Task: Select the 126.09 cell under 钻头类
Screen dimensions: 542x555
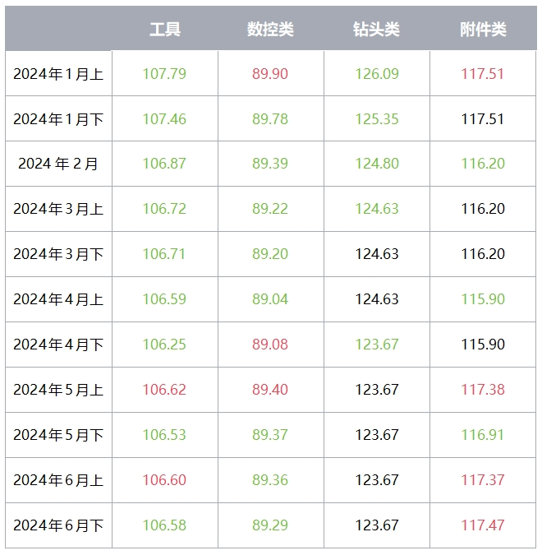Action: click(377, 74)
